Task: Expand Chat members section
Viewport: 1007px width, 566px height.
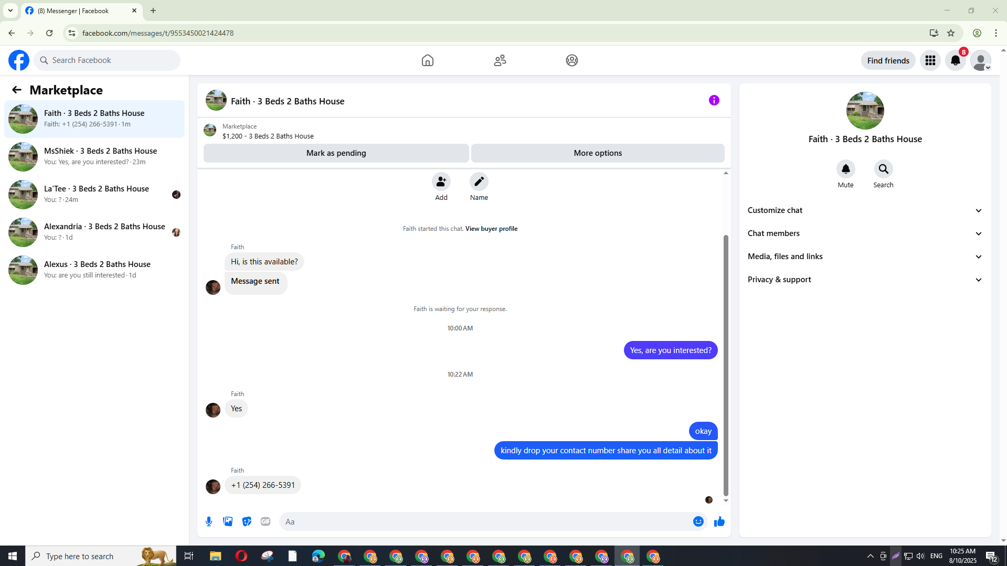Action: (865, 233)
